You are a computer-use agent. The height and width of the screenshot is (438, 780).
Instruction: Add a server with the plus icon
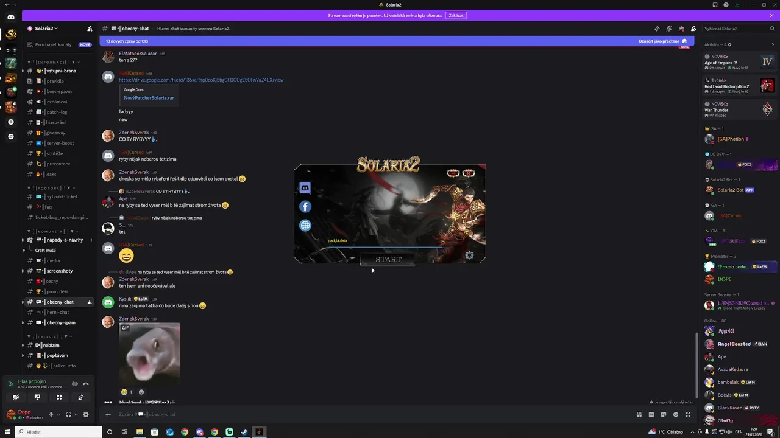point(11,122)
